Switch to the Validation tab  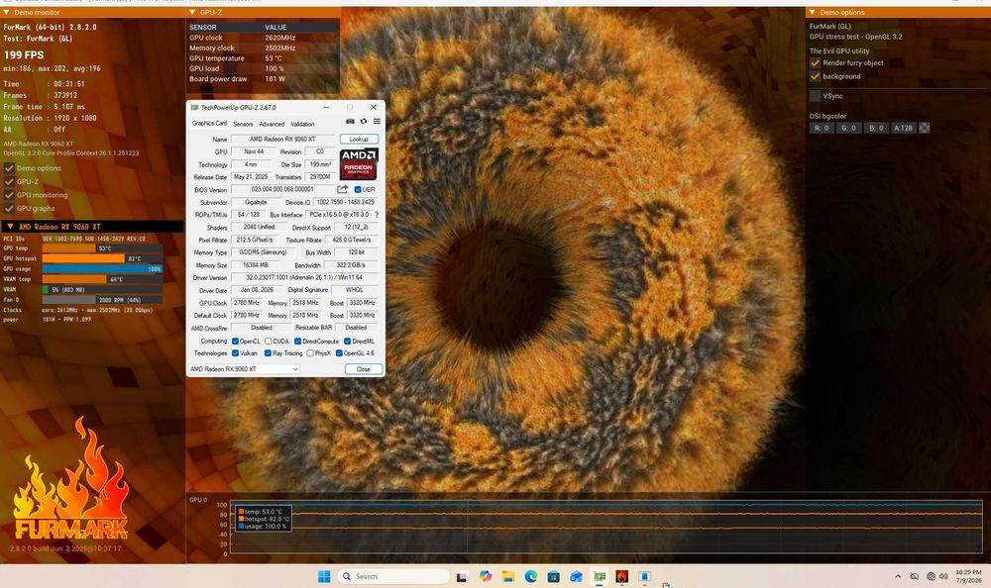[x=302, y=124]
